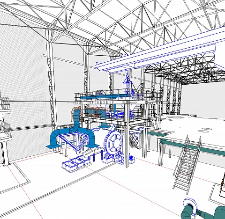Select the platform's front support column
225x219 pixels.
(127, 136)
